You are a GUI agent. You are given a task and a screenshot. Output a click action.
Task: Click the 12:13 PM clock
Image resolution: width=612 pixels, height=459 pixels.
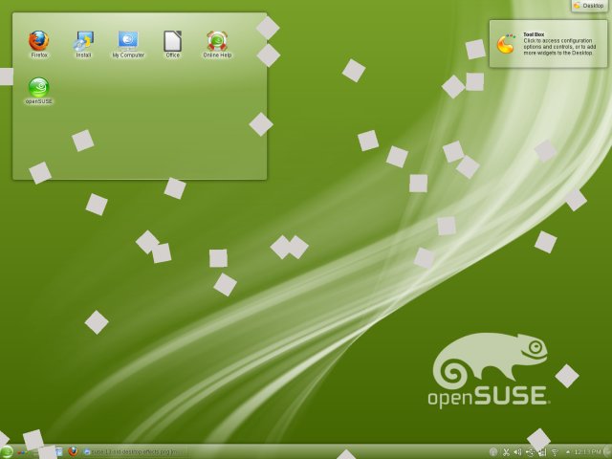[x=587, y=452]
